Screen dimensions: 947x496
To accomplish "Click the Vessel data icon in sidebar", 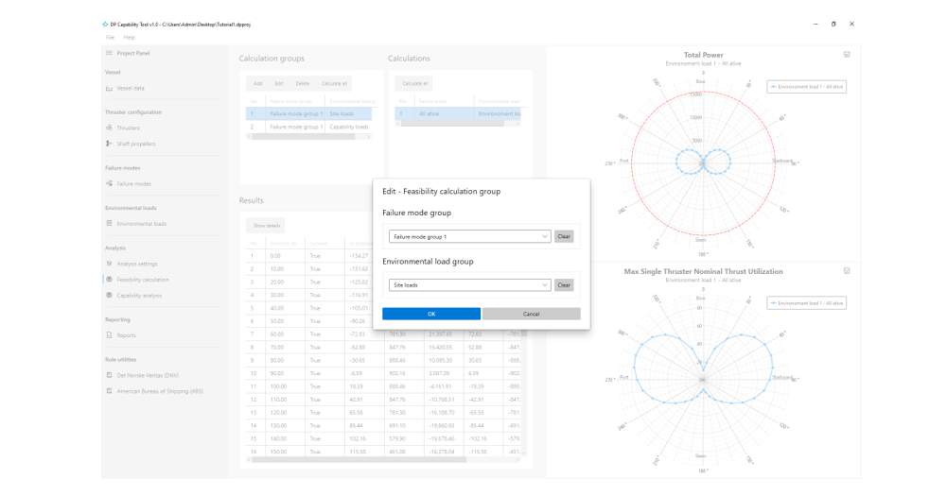I will tap(110, 88).
